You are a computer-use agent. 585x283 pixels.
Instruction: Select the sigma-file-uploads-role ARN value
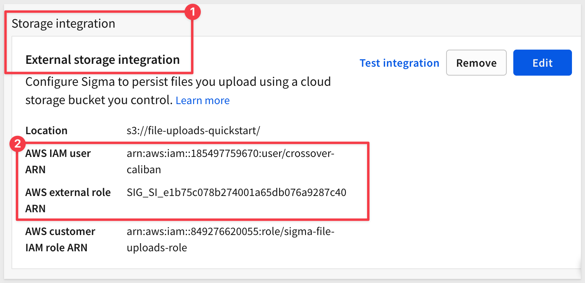230,239
